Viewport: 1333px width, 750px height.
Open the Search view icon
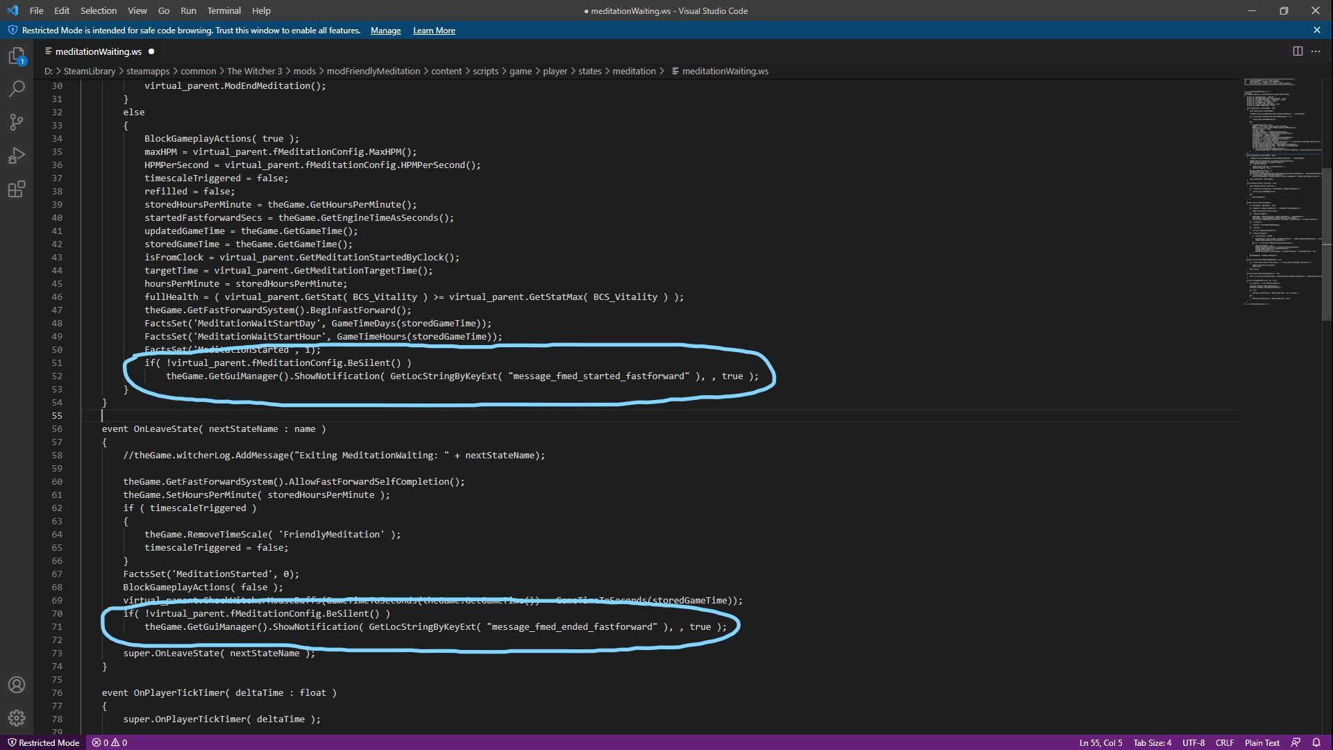coord(17,89)
